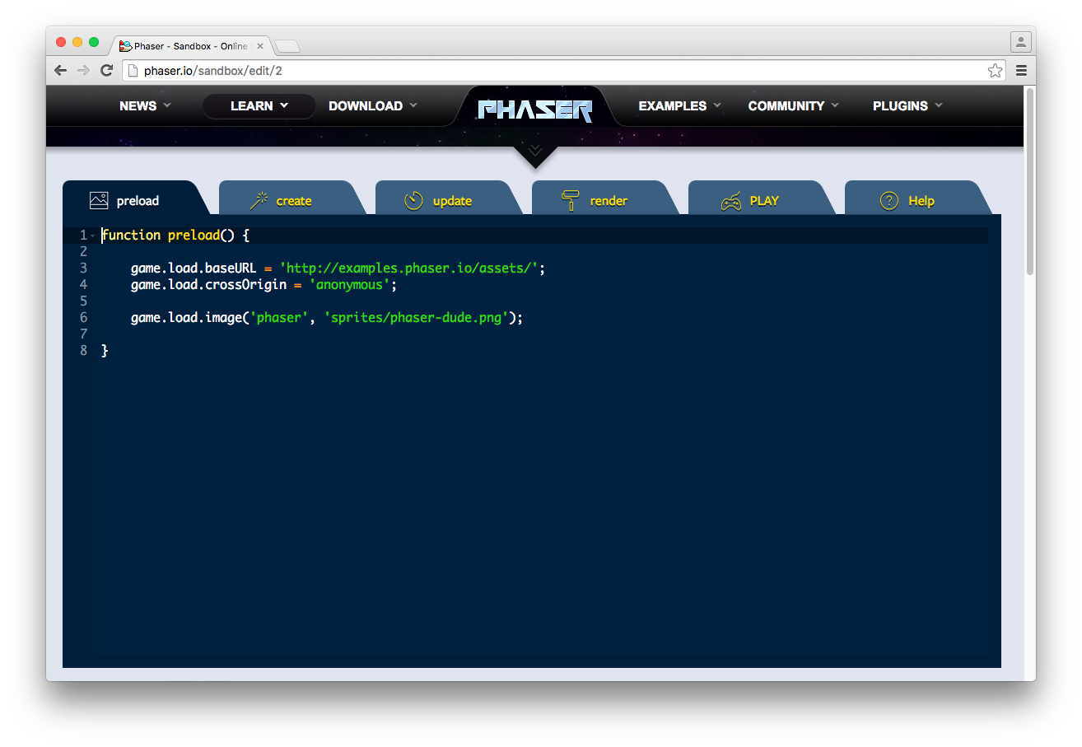Click the Phaser logo in the header
This screenshot has height=747, width=1082.
click(x=535, y=110)
